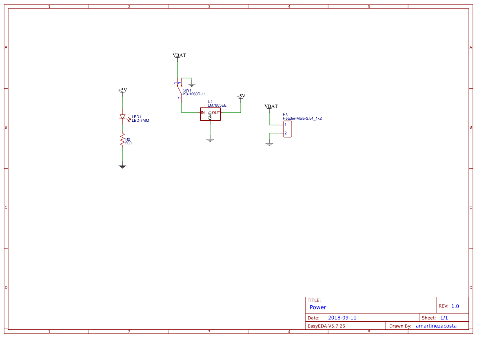Click the amartinezacosta Drawn By link
The height and width of the screenshot is (338, 477).
436,326
